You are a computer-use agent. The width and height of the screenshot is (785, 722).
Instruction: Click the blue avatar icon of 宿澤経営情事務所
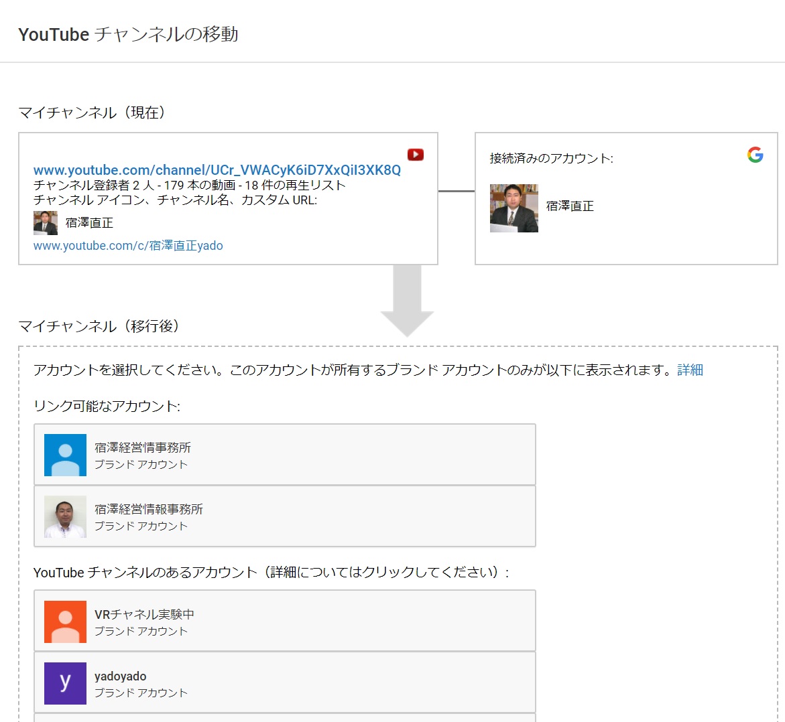coord(65,455)
